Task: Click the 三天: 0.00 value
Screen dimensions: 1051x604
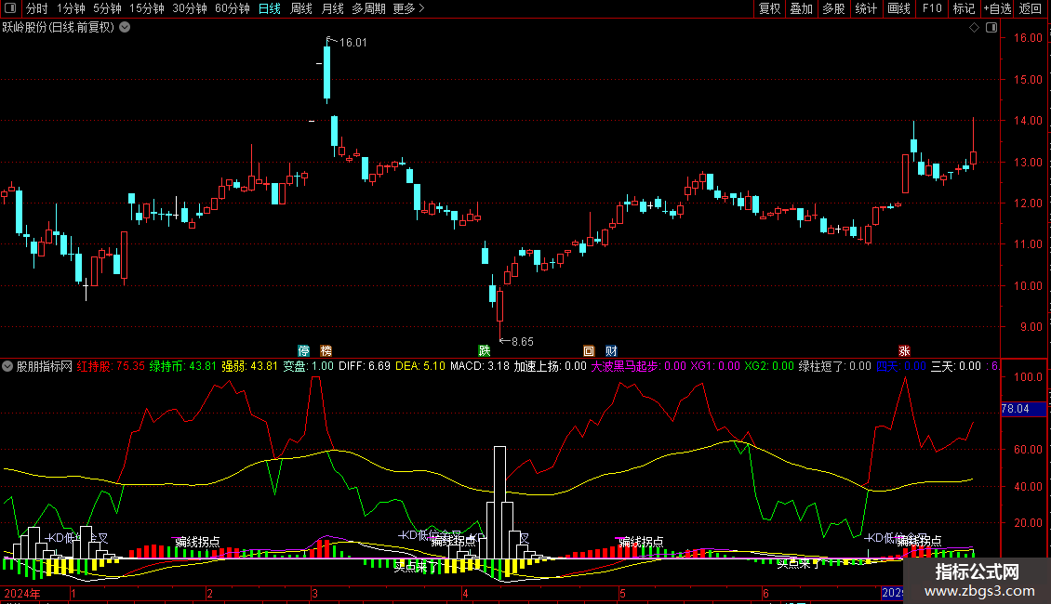Action: [x=956, y=366]
